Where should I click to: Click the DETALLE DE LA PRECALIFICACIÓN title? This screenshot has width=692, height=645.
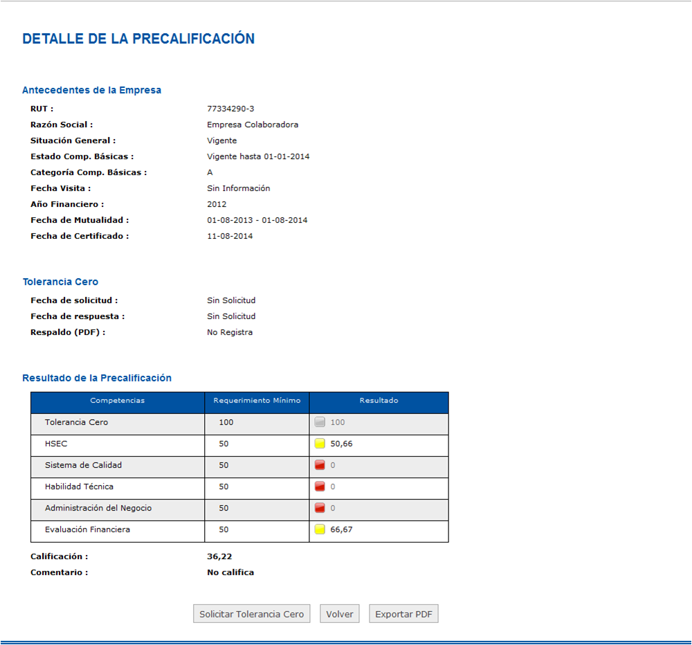tap(138, 38)
